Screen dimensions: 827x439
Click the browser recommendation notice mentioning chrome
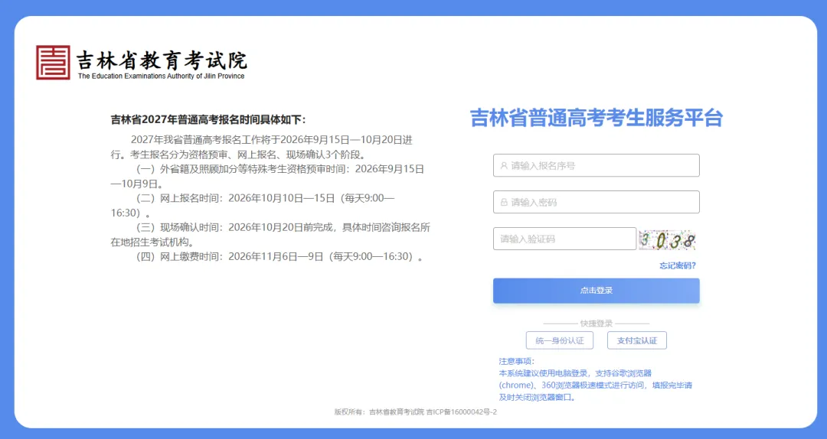pyautogui.click(x=596, y=385)
